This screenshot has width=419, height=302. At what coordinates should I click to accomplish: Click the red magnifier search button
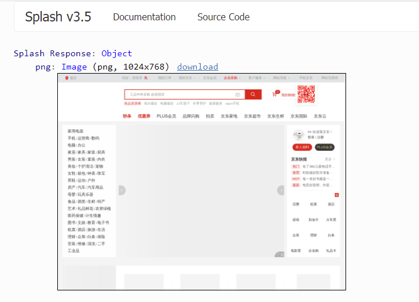click(253, 94)
